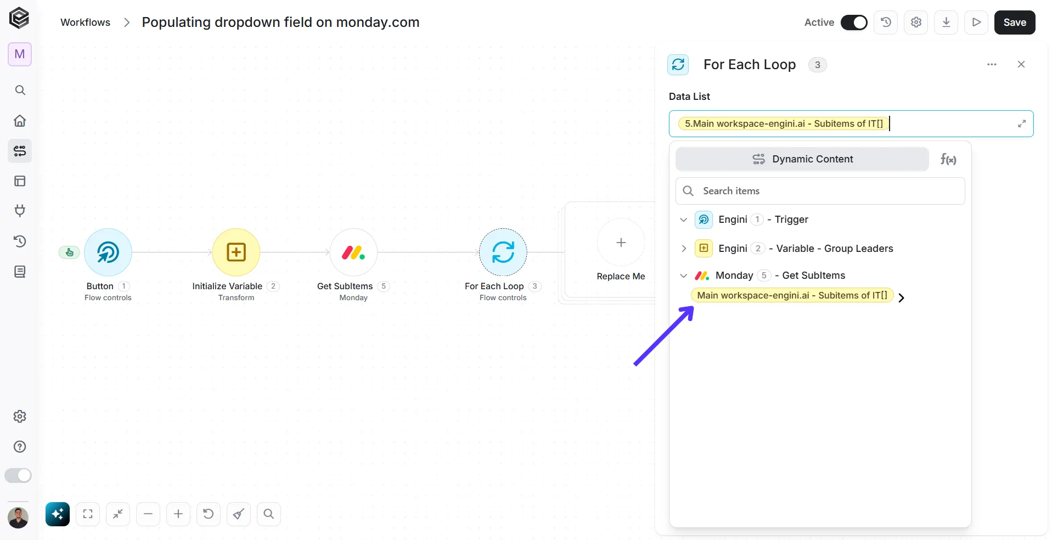Screen dimensions: 1052x540
Task: Zoom out the canvas
Action: [148, 514]
